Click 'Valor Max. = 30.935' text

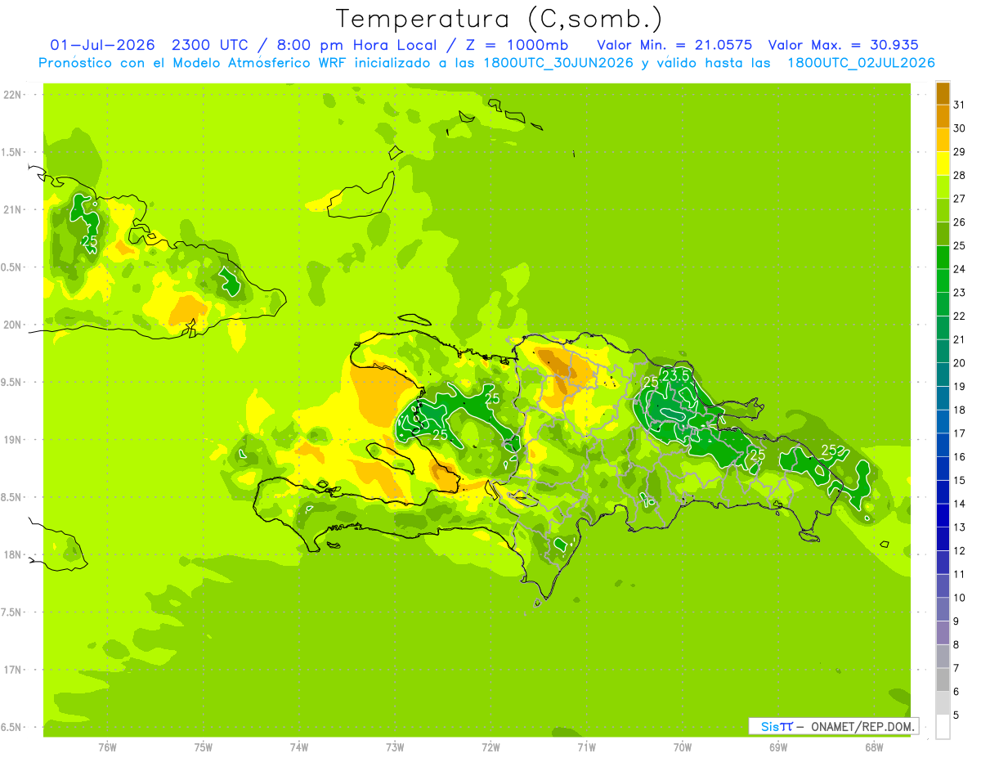tap(843, 44)
